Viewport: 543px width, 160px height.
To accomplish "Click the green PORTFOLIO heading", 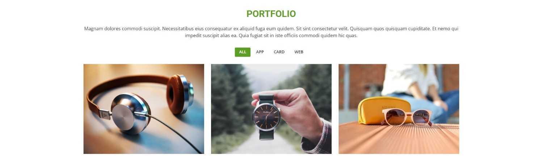I will coord(271,14).
